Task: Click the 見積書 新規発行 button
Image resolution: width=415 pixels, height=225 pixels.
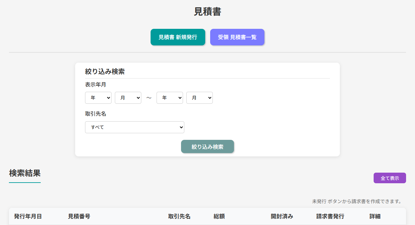Action: [178, 37]
